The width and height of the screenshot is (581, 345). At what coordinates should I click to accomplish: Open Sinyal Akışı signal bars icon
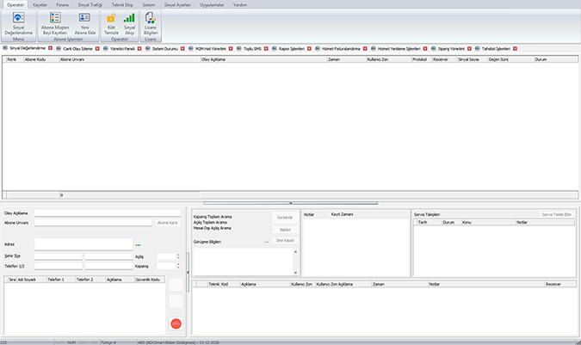tap(129, 18)
